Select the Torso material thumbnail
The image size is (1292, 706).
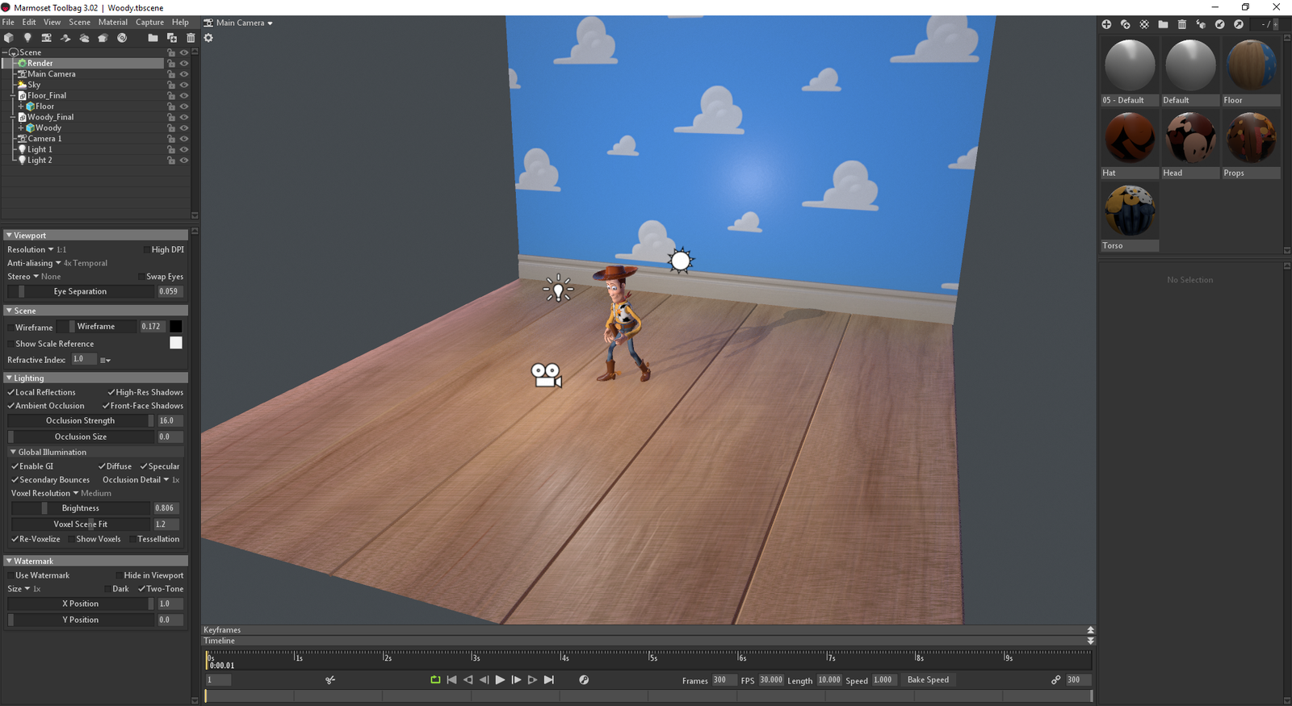tap(1130, 211)
